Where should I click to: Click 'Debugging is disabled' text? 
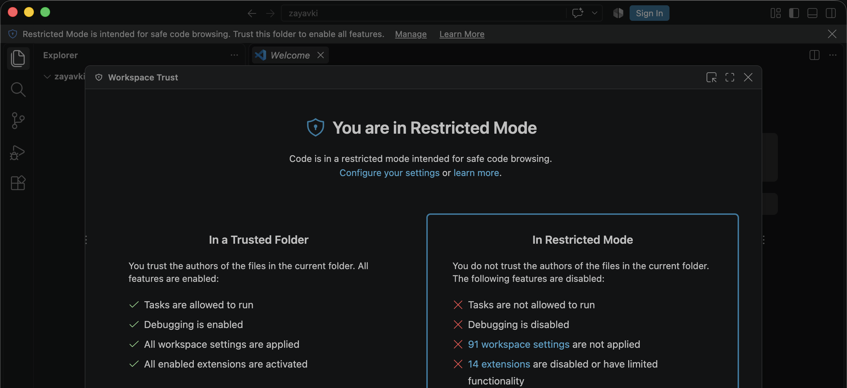click(518, 325)
